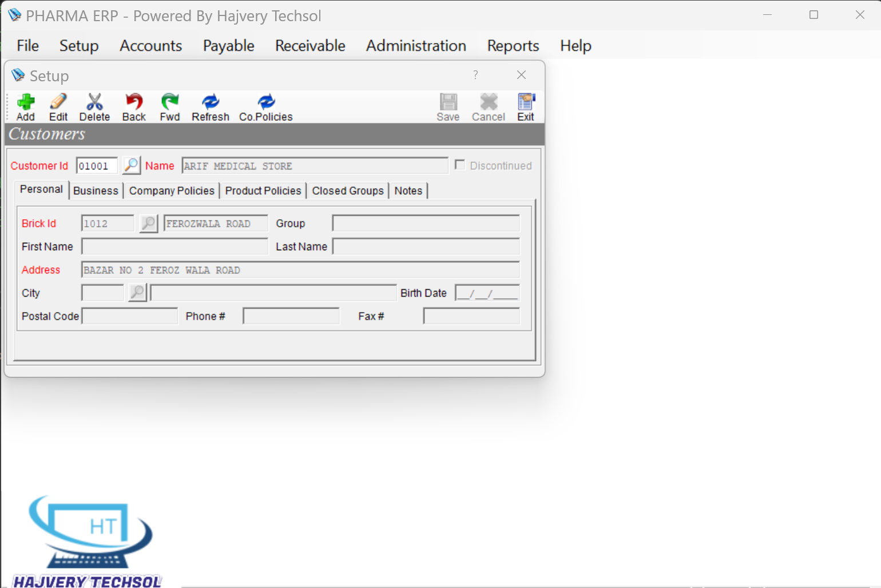
Task: Click Setup dialog help question mark
Action: click(x=475, y=75)
